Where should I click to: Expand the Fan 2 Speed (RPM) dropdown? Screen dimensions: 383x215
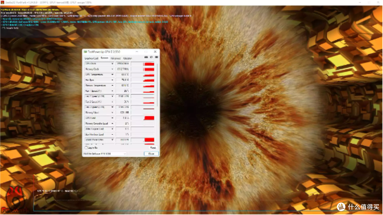pos(112,107)
